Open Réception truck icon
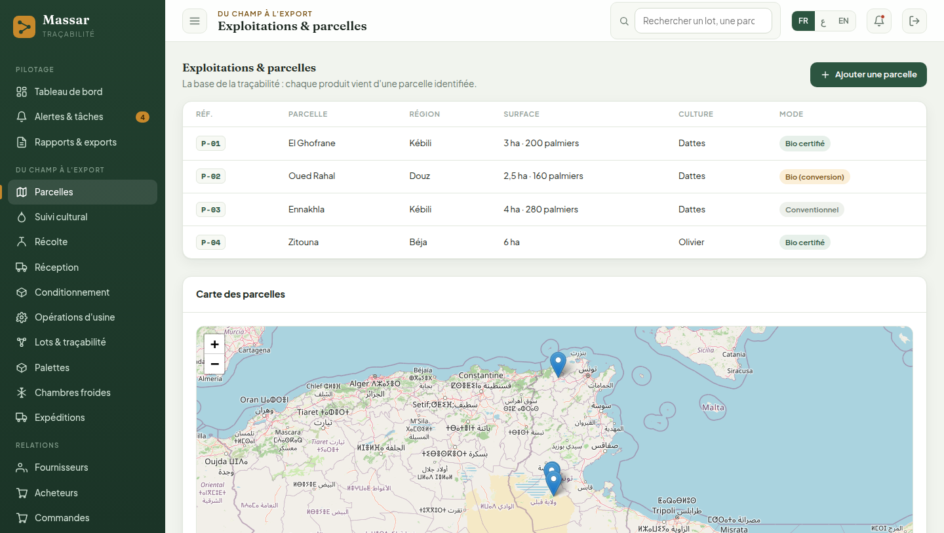Screen dimensions: 944x533 pyautogui.click(x=22, y=267)
